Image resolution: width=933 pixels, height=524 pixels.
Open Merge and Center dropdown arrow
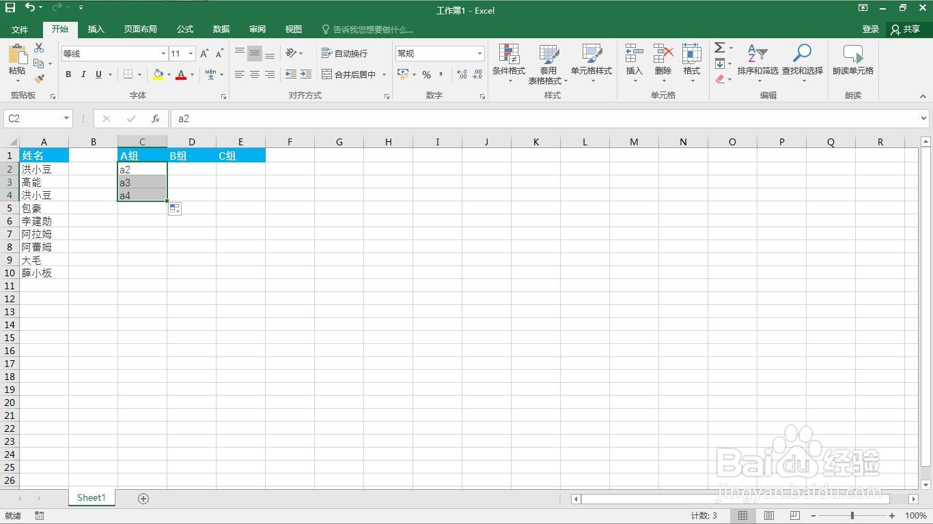384,74
